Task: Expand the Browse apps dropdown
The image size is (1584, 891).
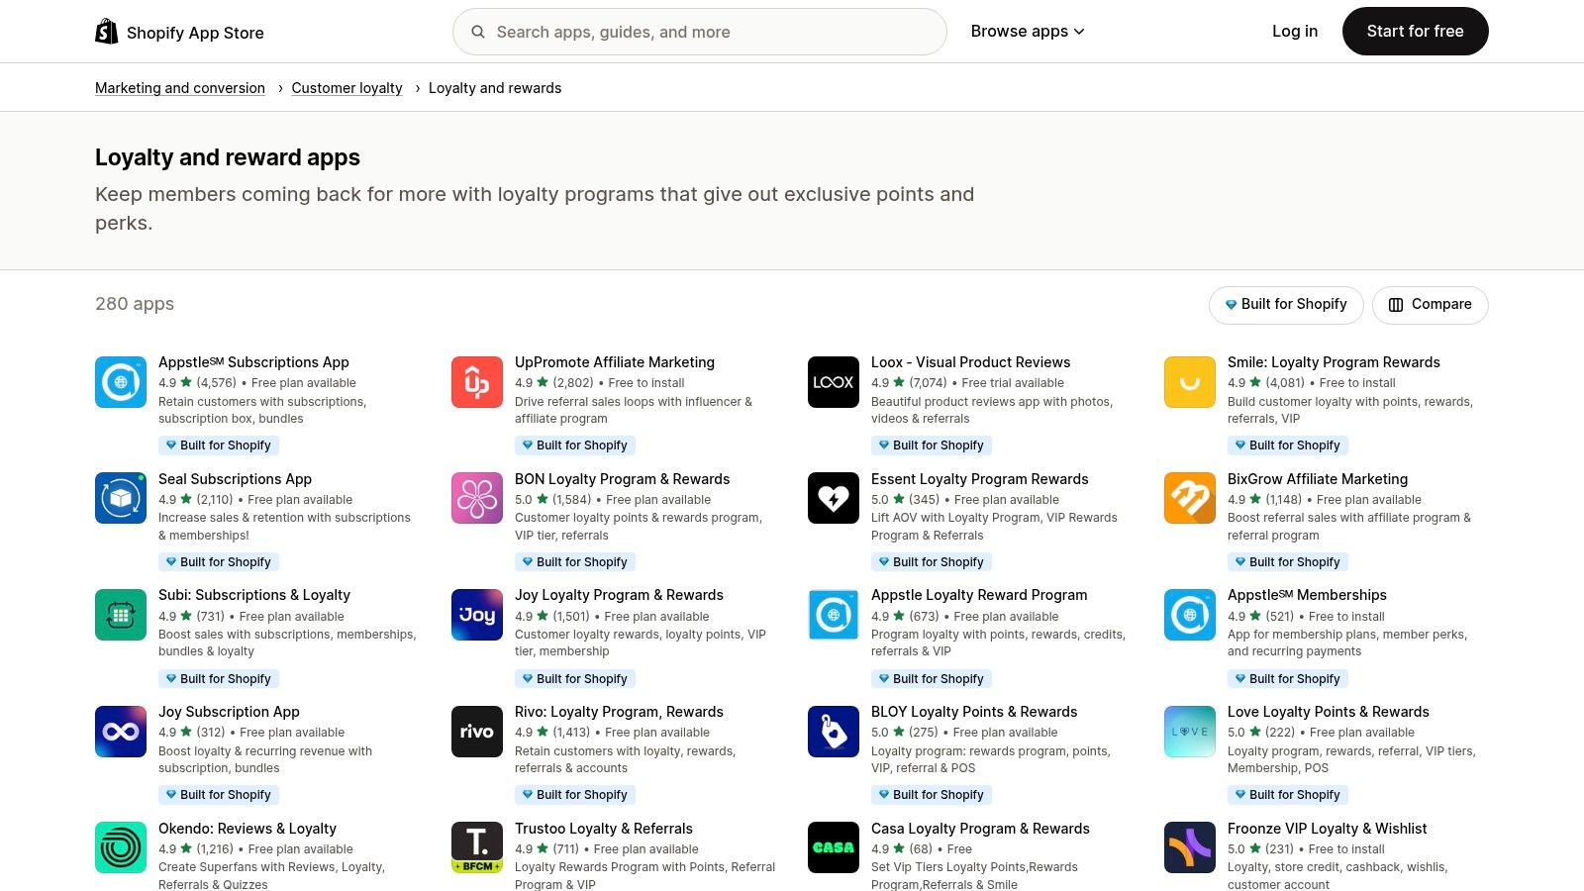Action: point(1028,32)
